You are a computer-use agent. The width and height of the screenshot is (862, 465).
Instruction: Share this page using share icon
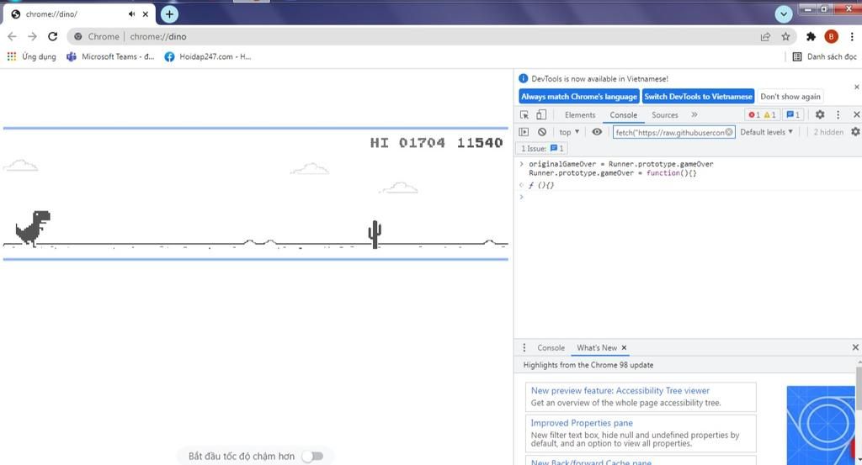click(765, 37)
